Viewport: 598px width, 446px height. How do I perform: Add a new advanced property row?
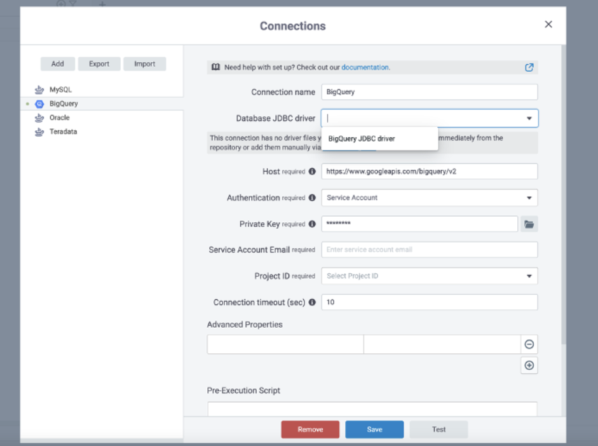(x=529, y=365)
